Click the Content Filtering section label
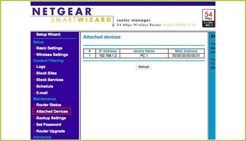The image size is (246, 141). tap(48, 61)
